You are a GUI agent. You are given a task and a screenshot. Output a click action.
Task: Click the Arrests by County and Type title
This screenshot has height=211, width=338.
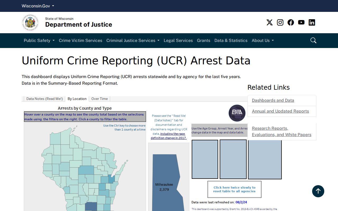tap(85, 108)
